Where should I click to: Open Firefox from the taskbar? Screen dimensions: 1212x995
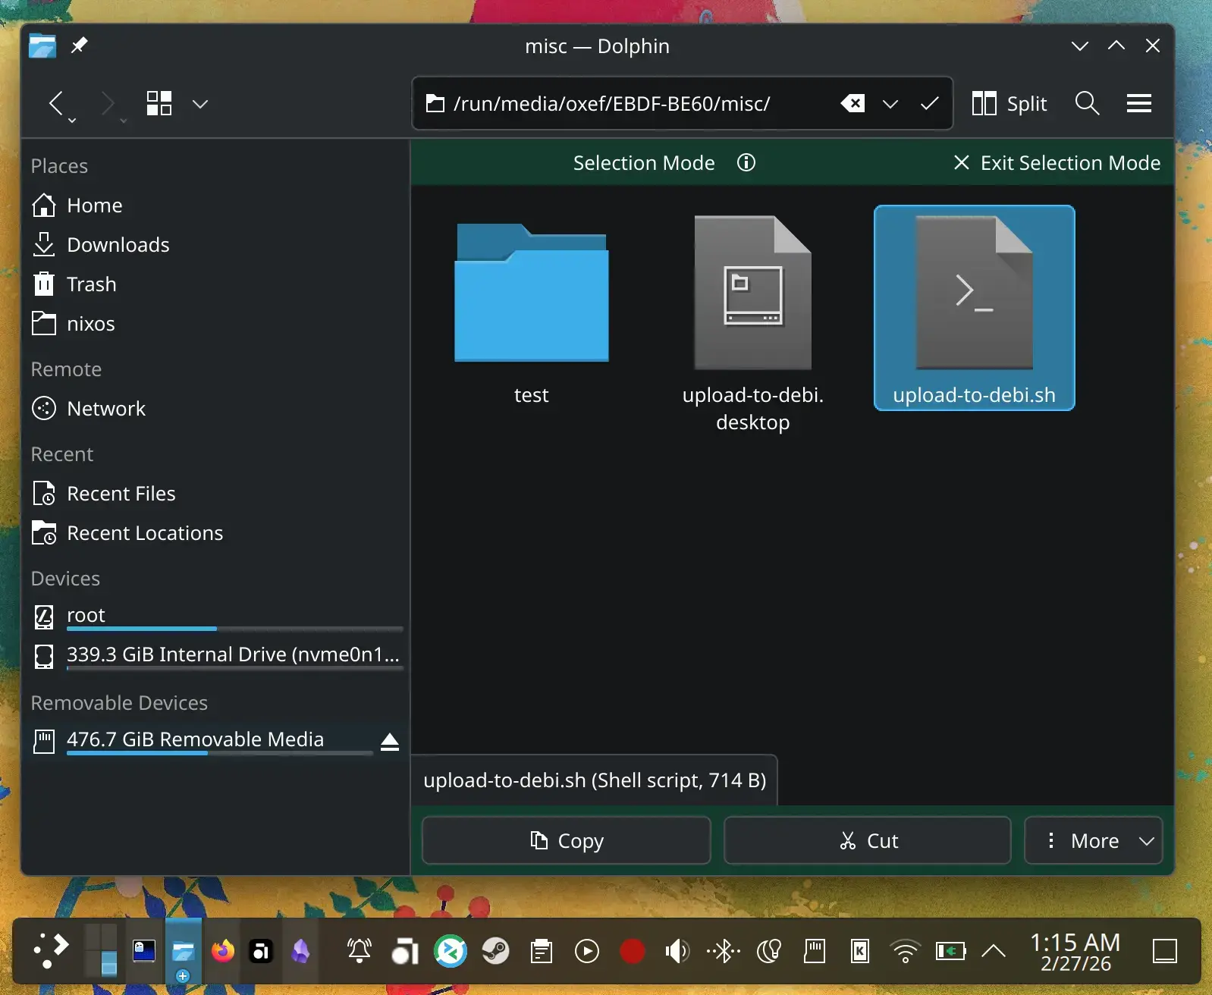pyautogui.click(x=223, y=950)
